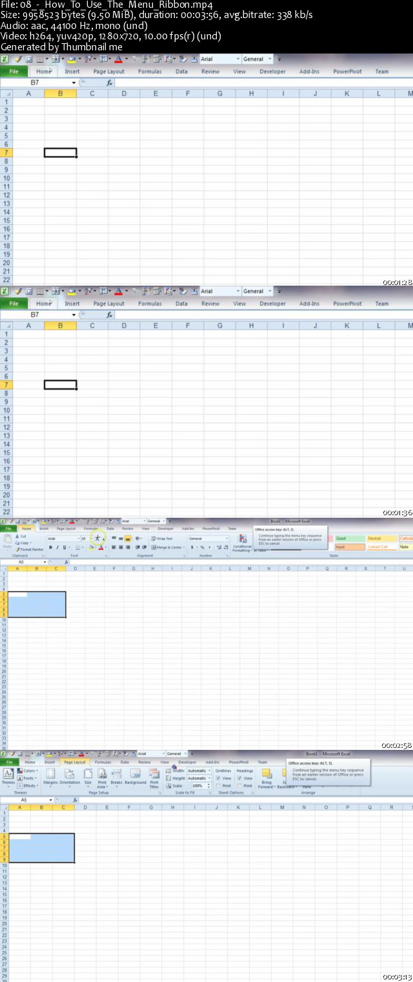Switch to the Formulas tab in the 00:01:56 frame
The height and width of the screenshot is (982, 413).
[x=150, y=304]
